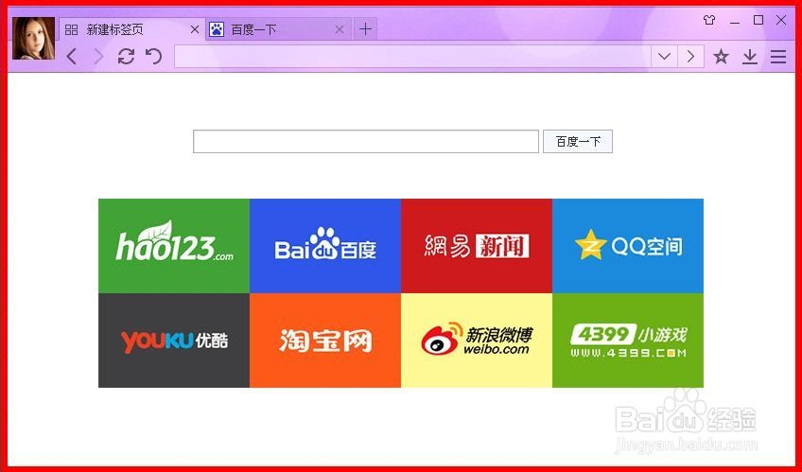Screen dimensions: 802x472
Task: Open the Baidu 百度 tile
Action: click(325, 246)
